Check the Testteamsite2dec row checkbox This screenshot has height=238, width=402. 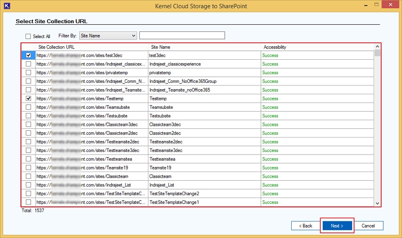[28, 142]
